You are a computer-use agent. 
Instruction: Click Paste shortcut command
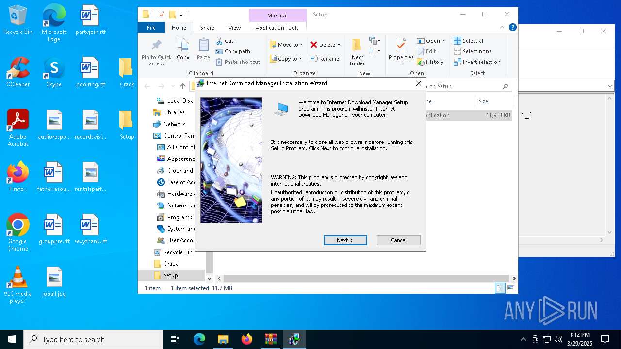238,62
